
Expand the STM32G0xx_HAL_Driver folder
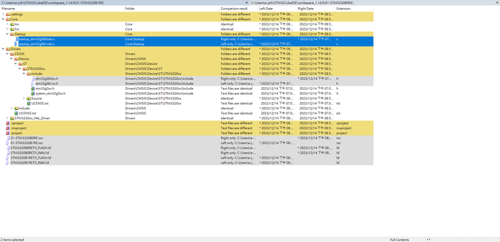coord(8,118)
